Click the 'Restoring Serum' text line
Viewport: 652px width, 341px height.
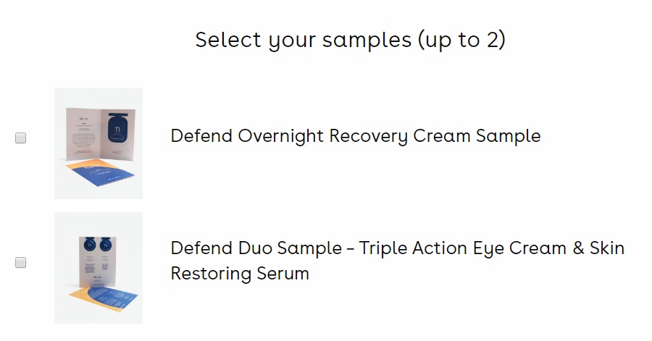coord(240,274)
